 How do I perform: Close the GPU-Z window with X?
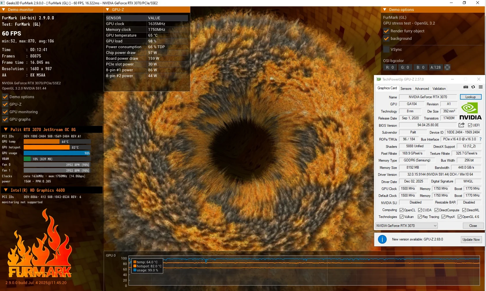click(x=479, y=79)
